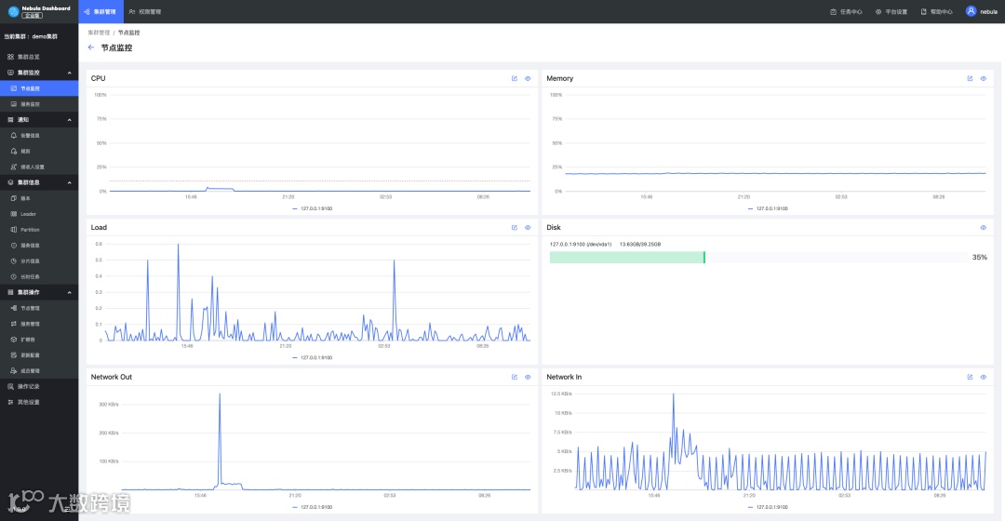Open 接收人设置 in the sidebar
This screenshot has height=521, width=1005.
[39, 167]
